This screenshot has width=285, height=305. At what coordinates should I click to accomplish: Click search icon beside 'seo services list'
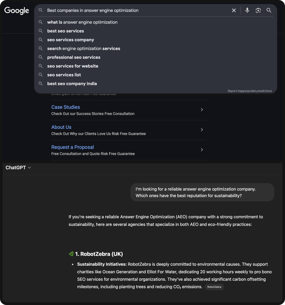pyautogui.click(x=41, y=75)
